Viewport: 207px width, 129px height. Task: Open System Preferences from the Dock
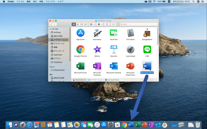coord(111,125)
